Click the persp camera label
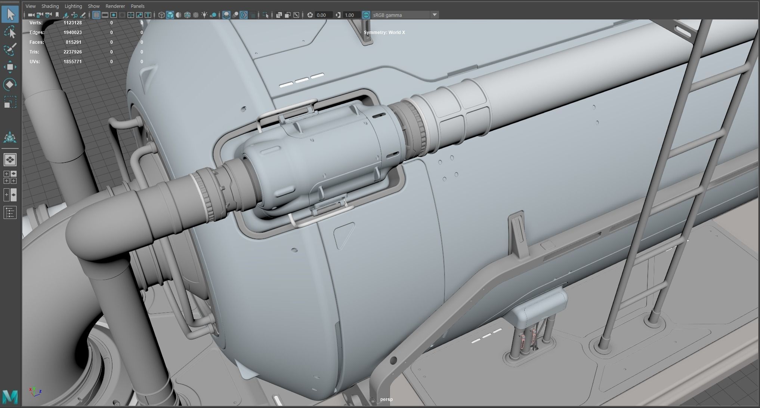Screen dimensions: 760x408 [386, 399]
